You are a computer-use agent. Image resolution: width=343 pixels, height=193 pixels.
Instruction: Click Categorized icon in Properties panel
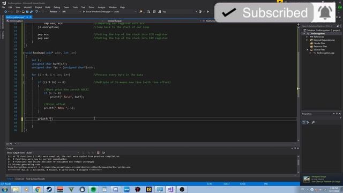(x=304, y=122)
